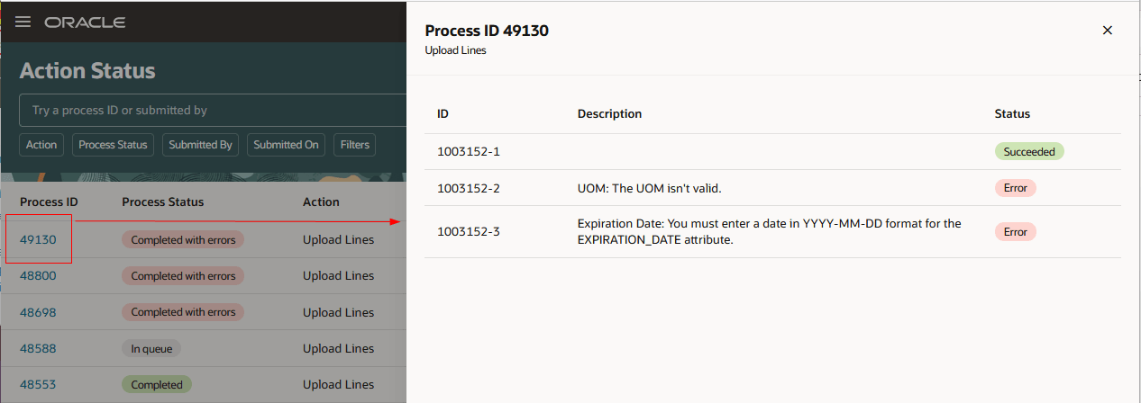The height and width of the screenshot is (403, 1141).
Task: Click the Process ID column header
Action: click(49, 201)
